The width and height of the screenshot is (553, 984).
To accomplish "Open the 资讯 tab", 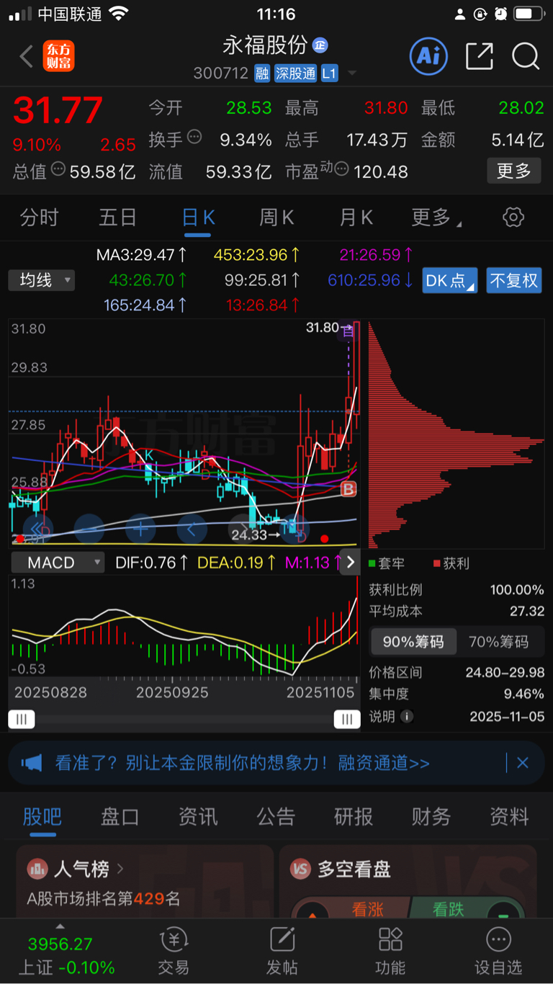I will [198, 817].
